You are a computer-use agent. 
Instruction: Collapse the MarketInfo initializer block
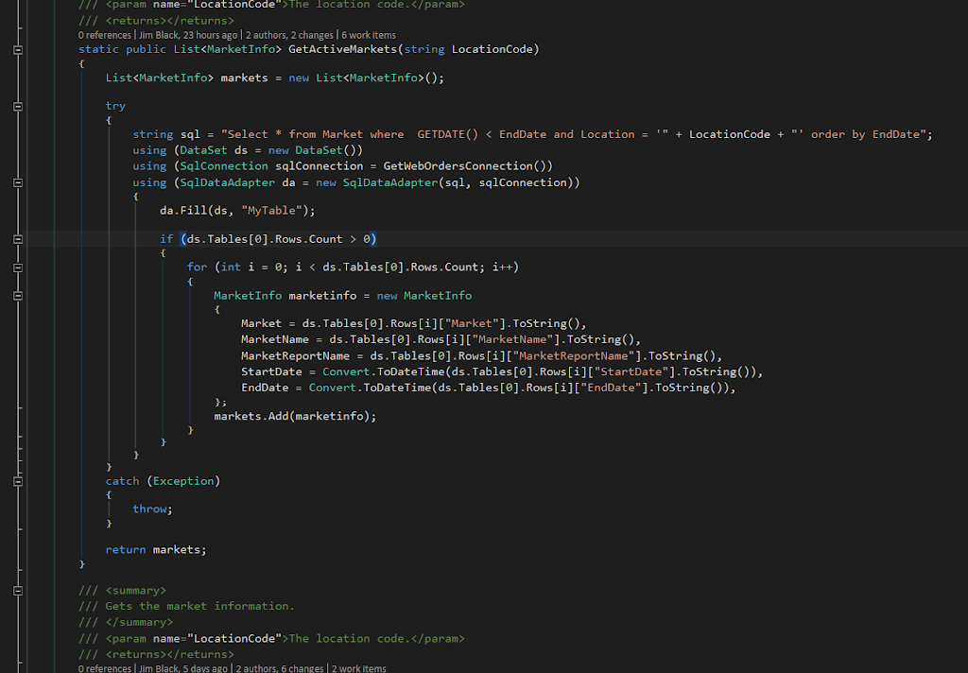point(18,296)
